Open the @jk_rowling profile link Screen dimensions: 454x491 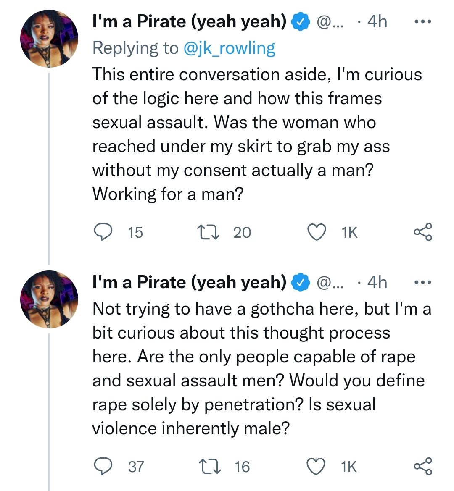(229, 48)
